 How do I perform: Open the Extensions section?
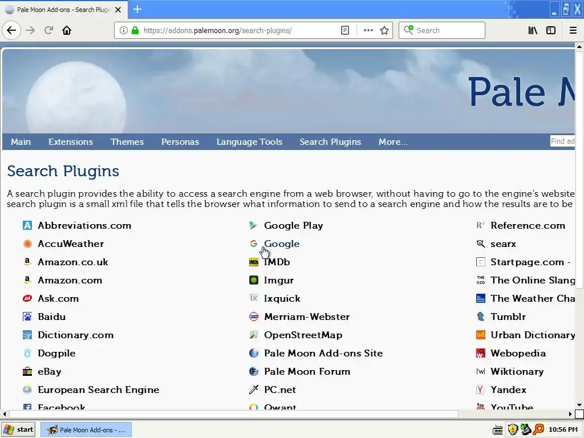tap(71, 142)
